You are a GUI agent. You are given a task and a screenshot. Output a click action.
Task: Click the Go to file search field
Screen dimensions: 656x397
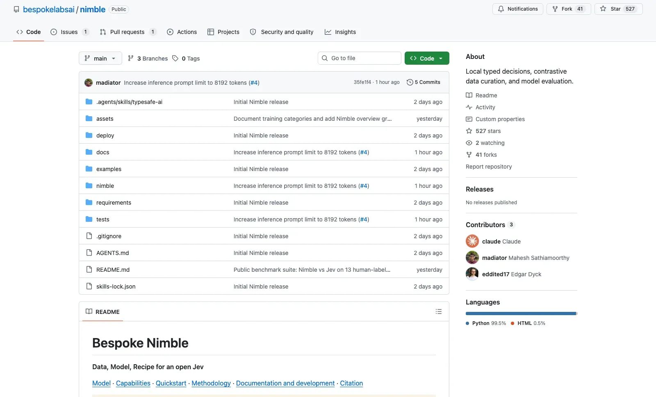[360, 58]
